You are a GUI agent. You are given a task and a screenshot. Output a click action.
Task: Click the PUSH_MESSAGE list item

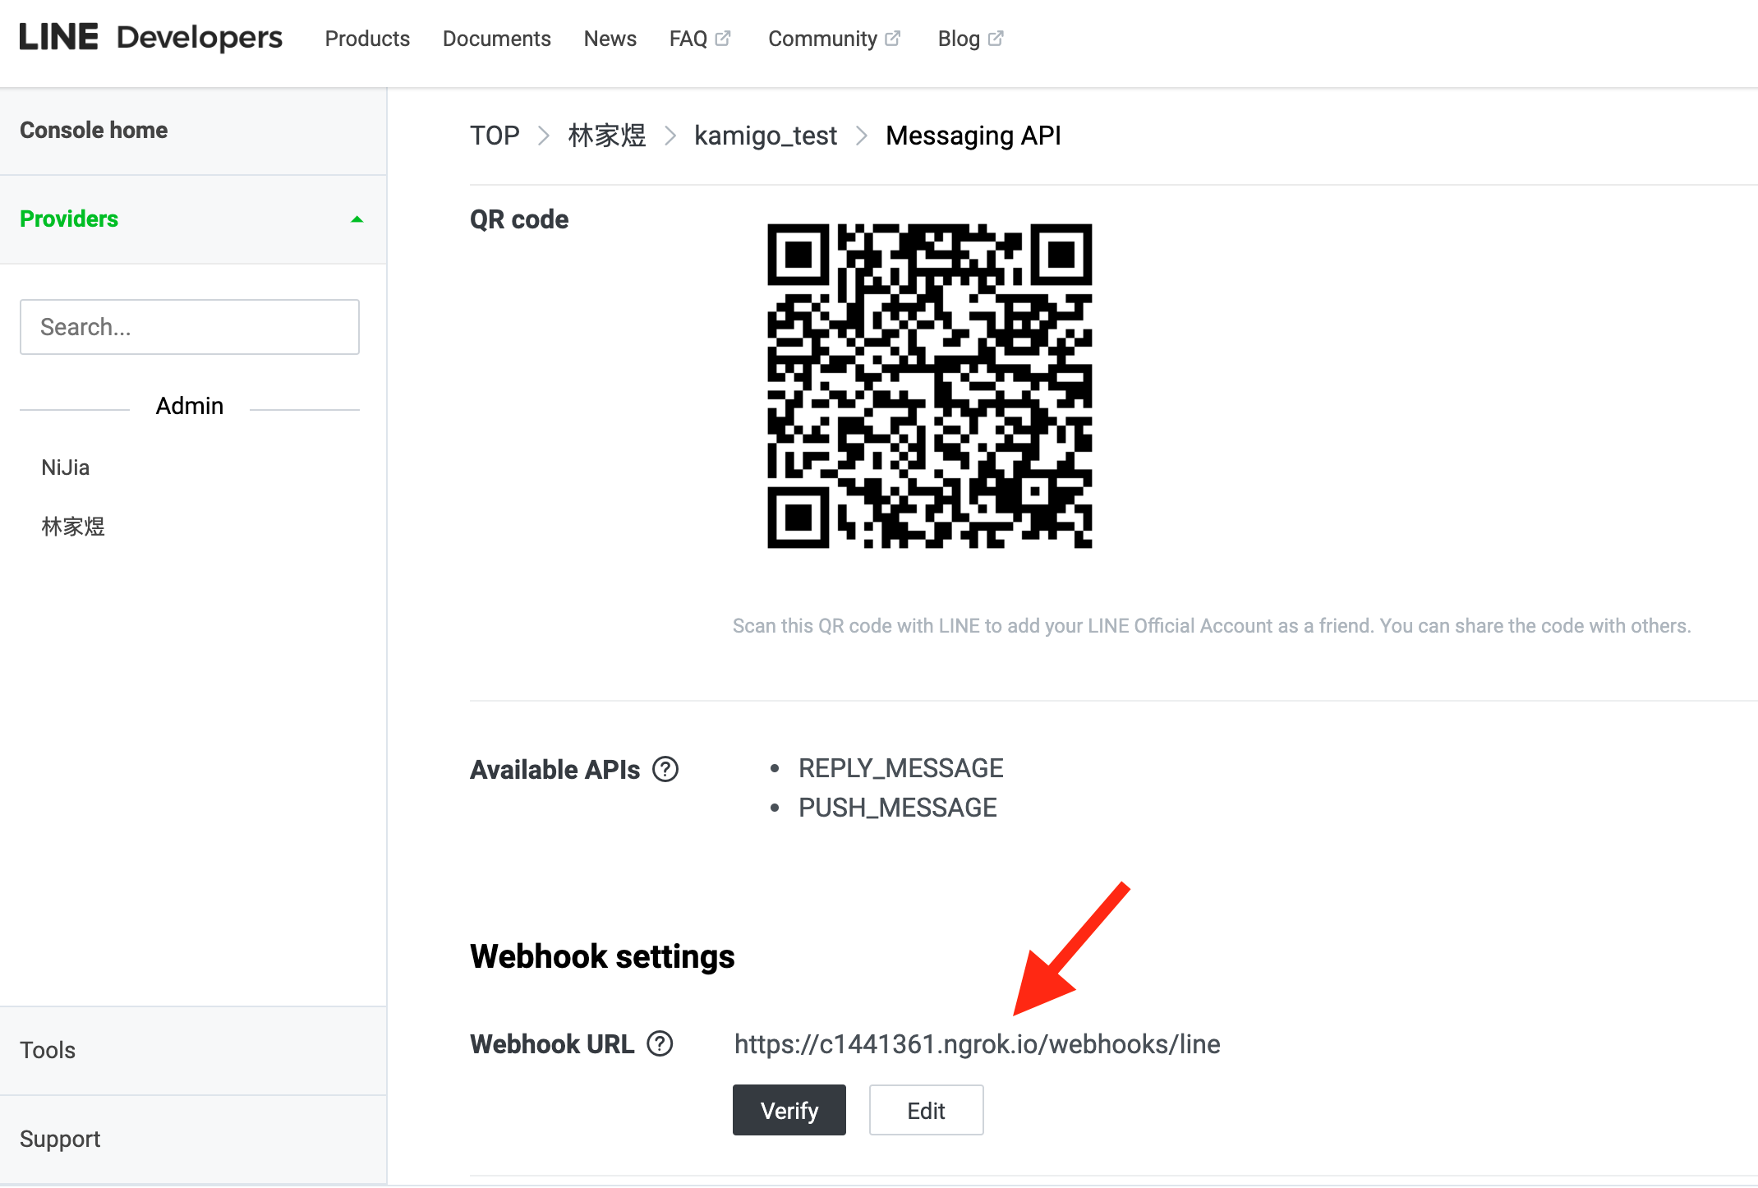tap(898, 808)
